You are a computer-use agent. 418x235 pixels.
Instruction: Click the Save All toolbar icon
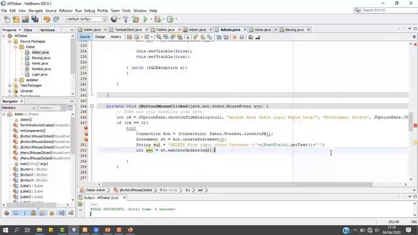tap(35, 19)
